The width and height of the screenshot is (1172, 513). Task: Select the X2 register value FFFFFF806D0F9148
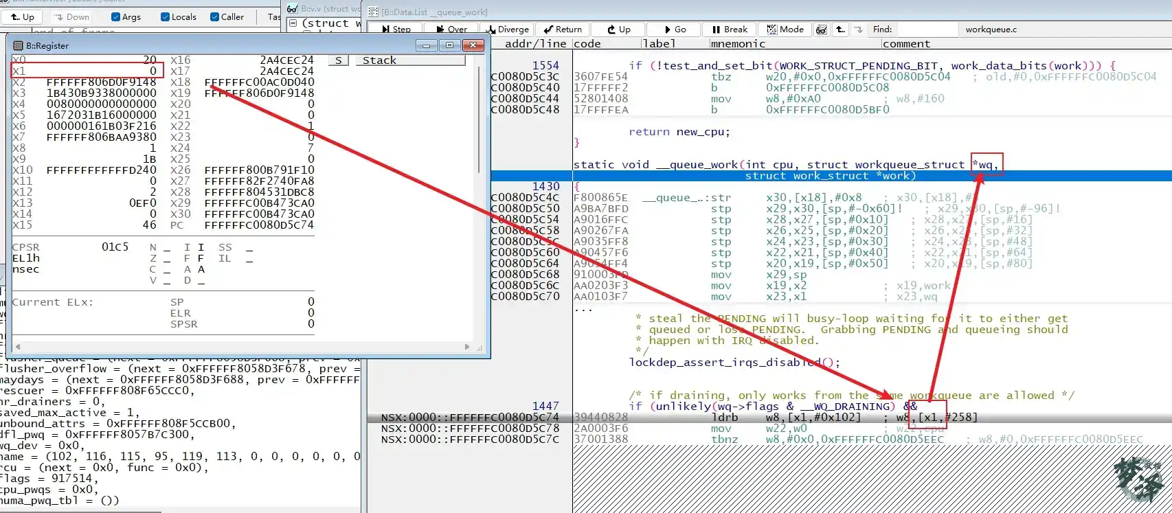click(102, 82)
